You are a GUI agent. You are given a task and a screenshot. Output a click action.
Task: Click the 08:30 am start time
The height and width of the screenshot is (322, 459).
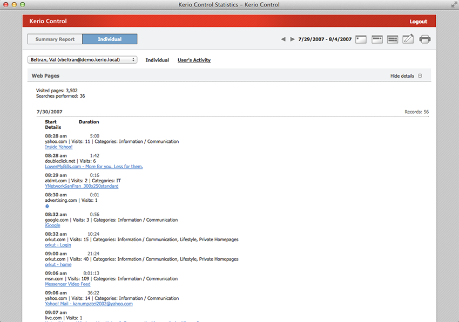coord(56,195)
